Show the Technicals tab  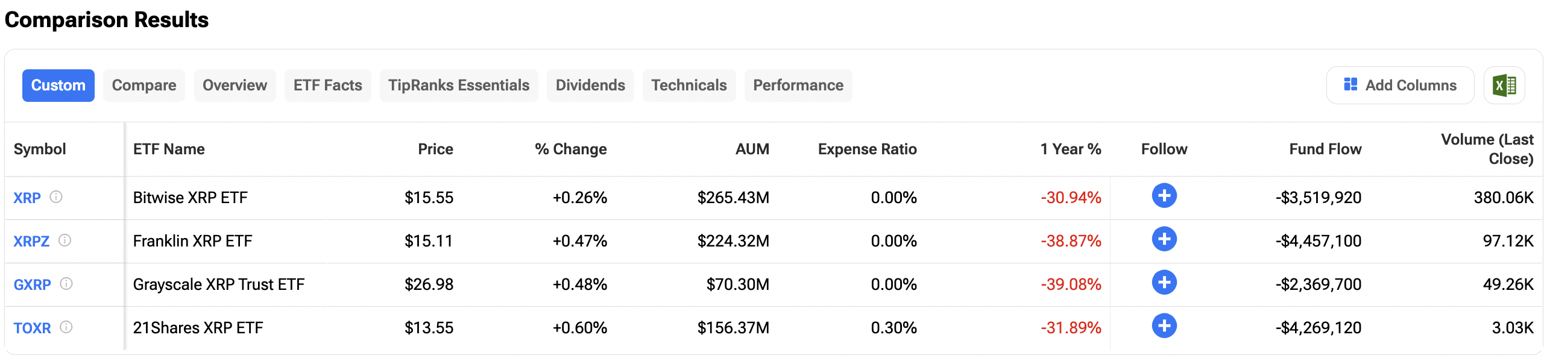coord(688,86)
